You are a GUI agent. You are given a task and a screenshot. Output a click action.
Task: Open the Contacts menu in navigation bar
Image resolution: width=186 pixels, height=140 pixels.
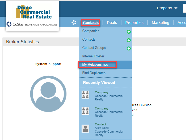[x=91, y=23]
